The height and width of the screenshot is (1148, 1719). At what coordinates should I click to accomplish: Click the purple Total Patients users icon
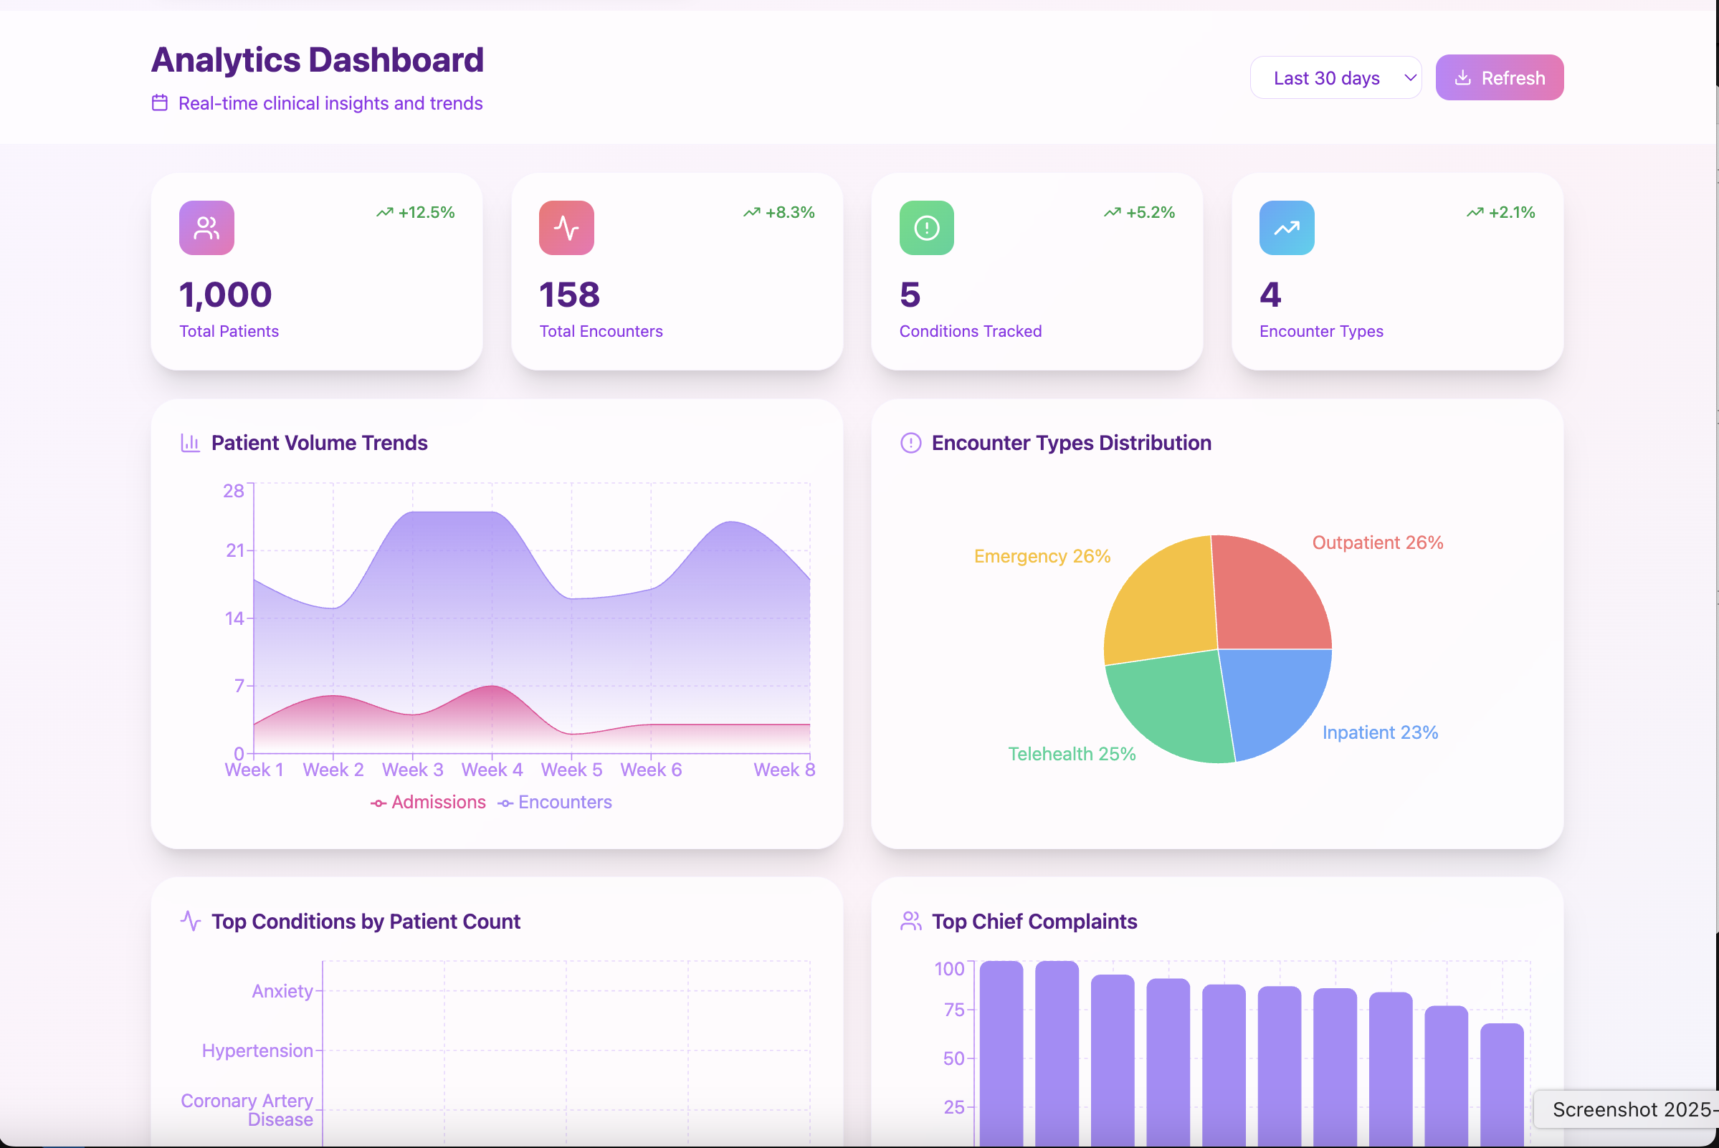point(206,228)
